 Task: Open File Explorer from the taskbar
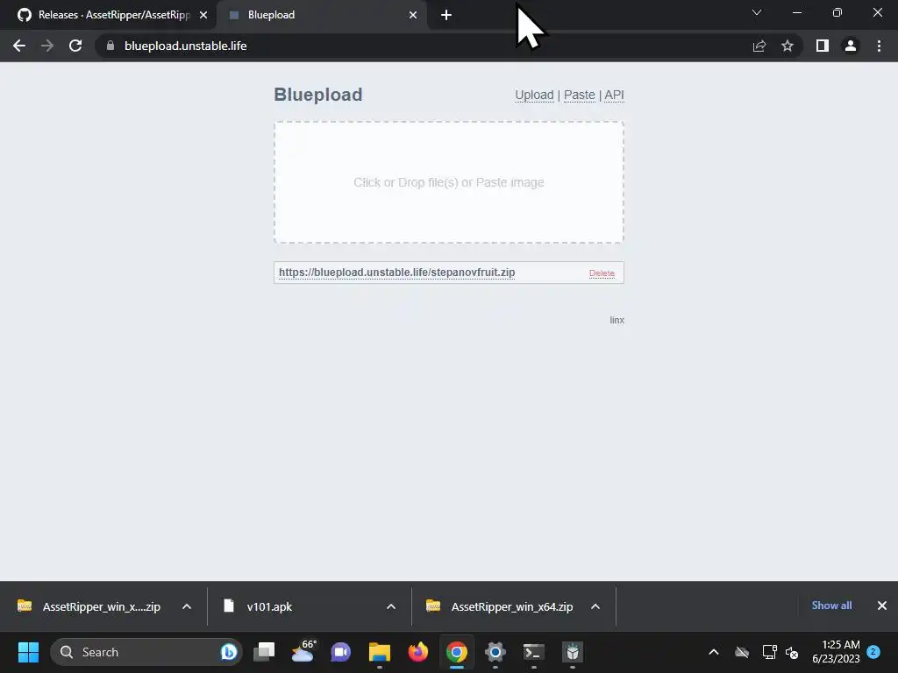click(x=379, y=652)
